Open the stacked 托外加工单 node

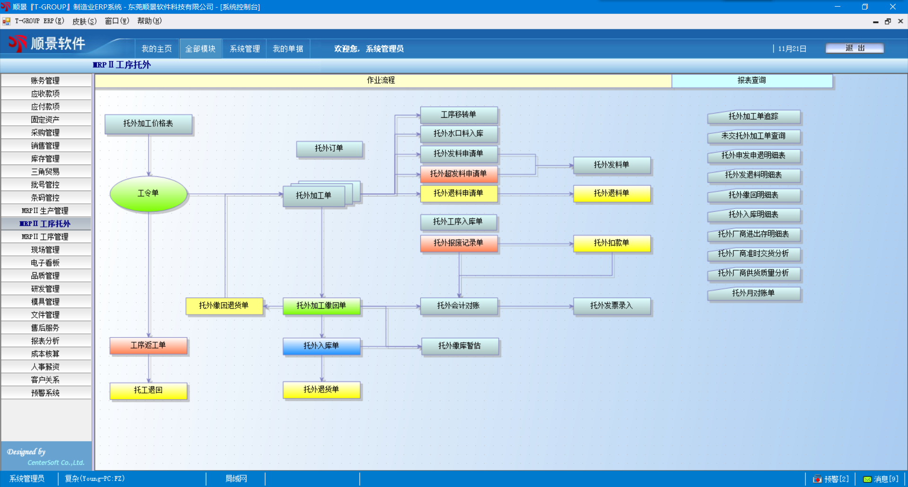[x=314, y=196]
